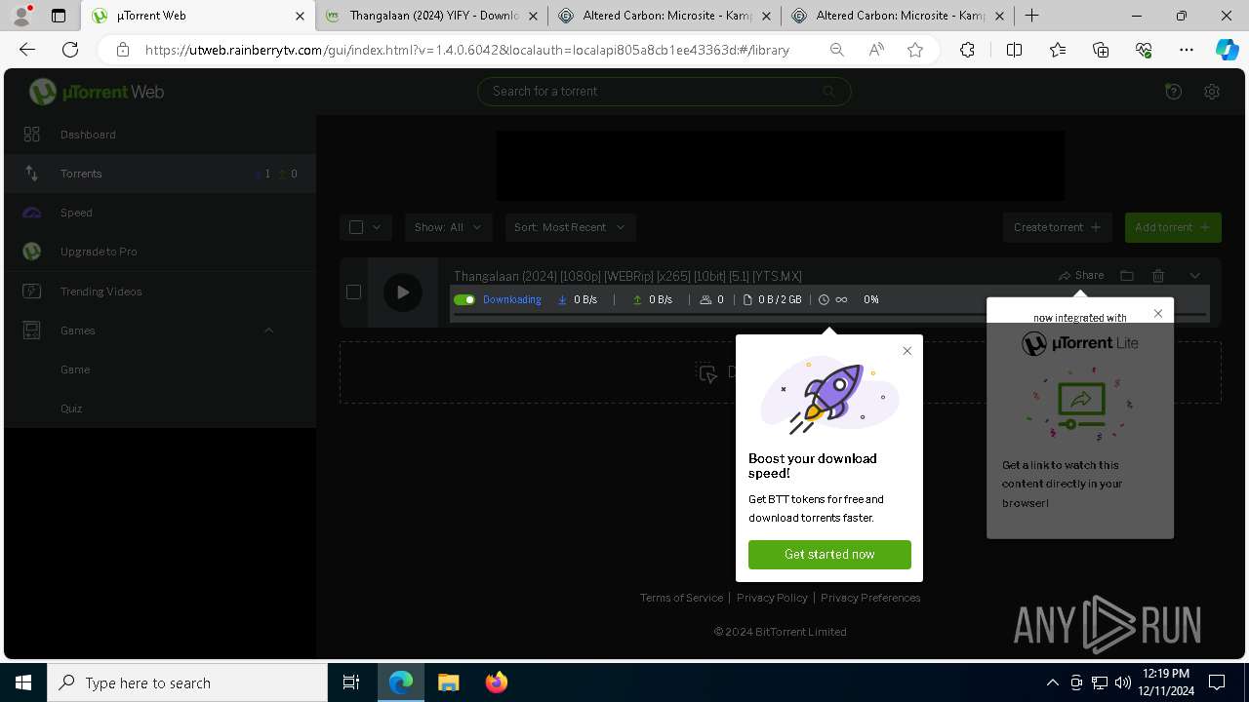Add page to favorites star icon
The image size is (1249, 702).
[x=915, y=50]
